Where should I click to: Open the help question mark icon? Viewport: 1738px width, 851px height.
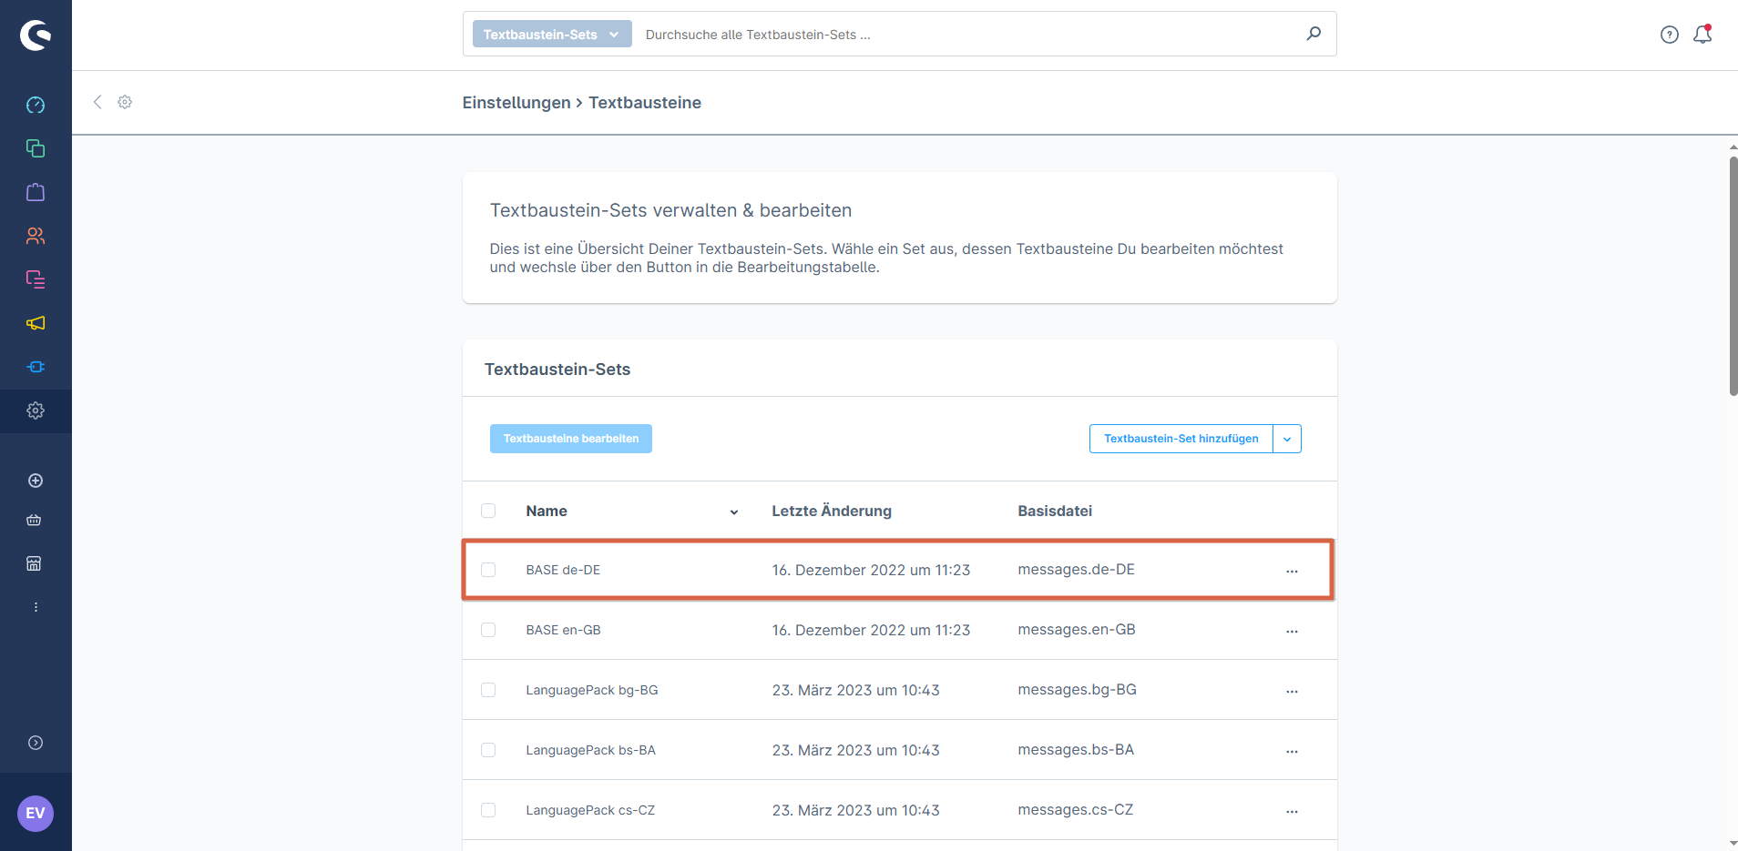point(1669,35)
